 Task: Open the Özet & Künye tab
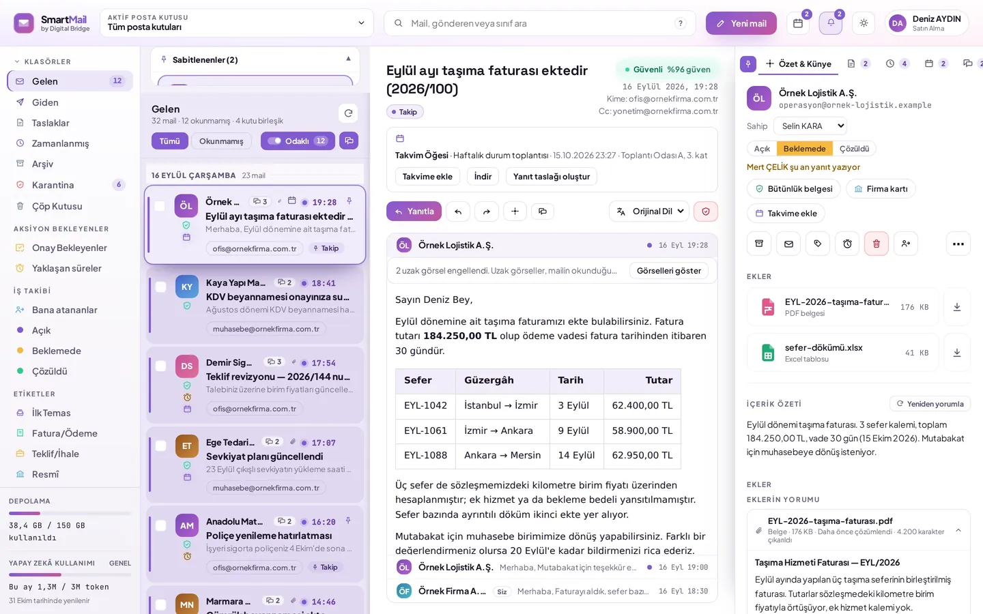click(x=798, y=64)
